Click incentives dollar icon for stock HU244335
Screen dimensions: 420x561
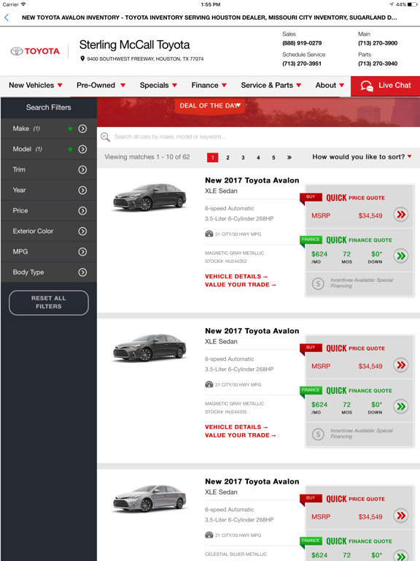pos(318,434)
